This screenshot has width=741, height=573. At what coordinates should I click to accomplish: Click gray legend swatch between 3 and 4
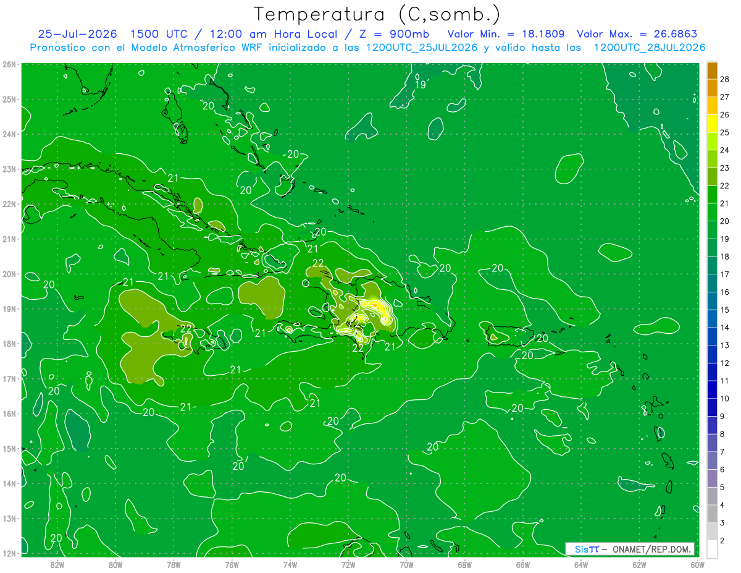pos(712,514)
